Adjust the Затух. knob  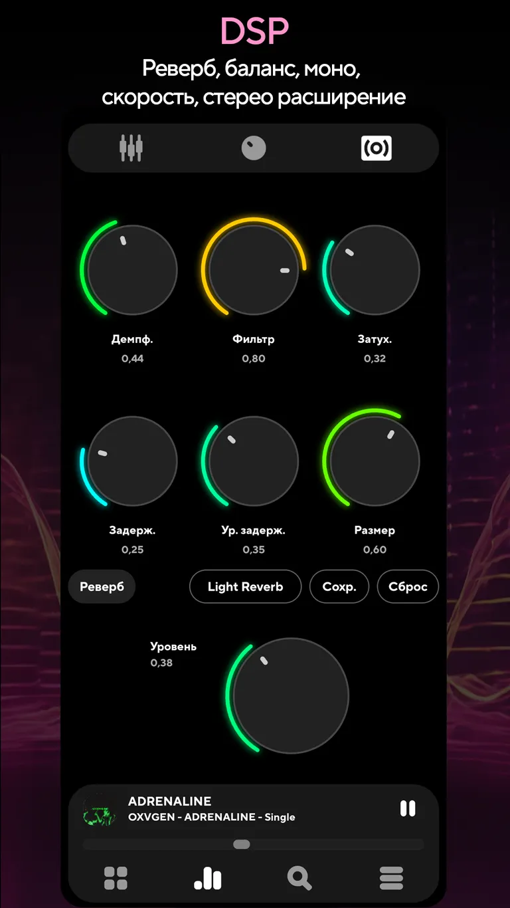point(375,270)
